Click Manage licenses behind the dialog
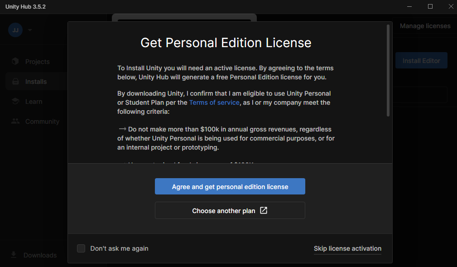457x267 pixels. [425, 26]
